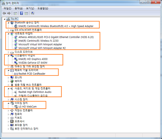The image size is (162, 139).
Task: Maximize the 장치 관리자 window
Action: click(x=148, y=2)
